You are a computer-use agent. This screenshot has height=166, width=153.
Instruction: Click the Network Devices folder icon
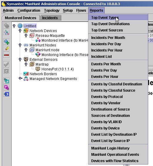[x=26, y=31]
